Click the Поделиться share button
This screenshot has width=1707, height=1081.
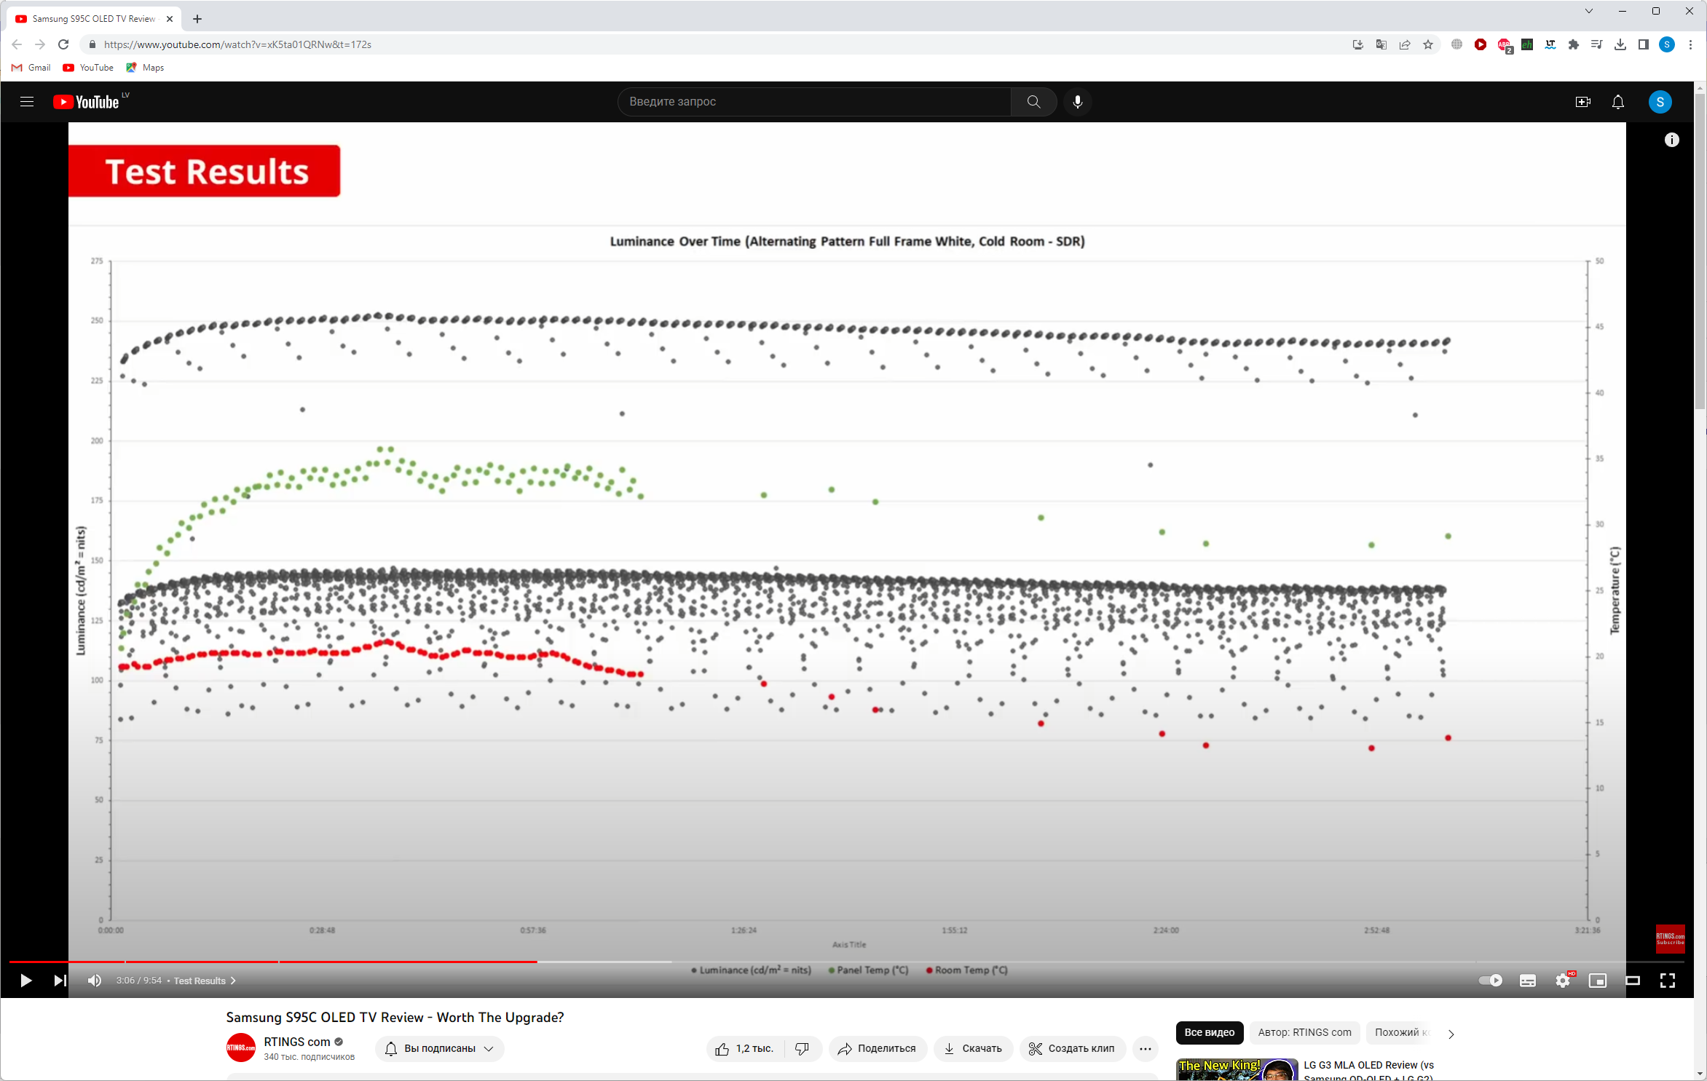[877, 1048]
